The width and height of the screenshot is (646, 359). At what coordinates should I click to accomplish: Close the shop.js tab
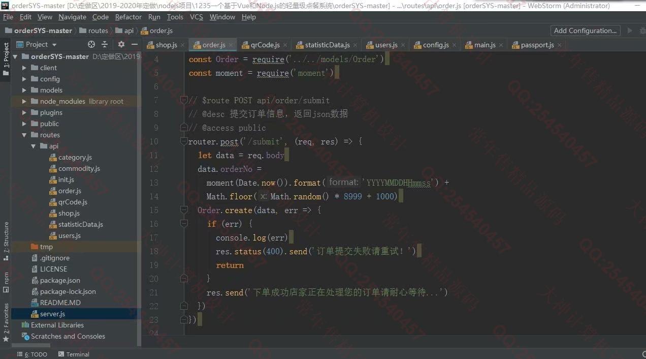pyautogui.click(x=182, y=45)
